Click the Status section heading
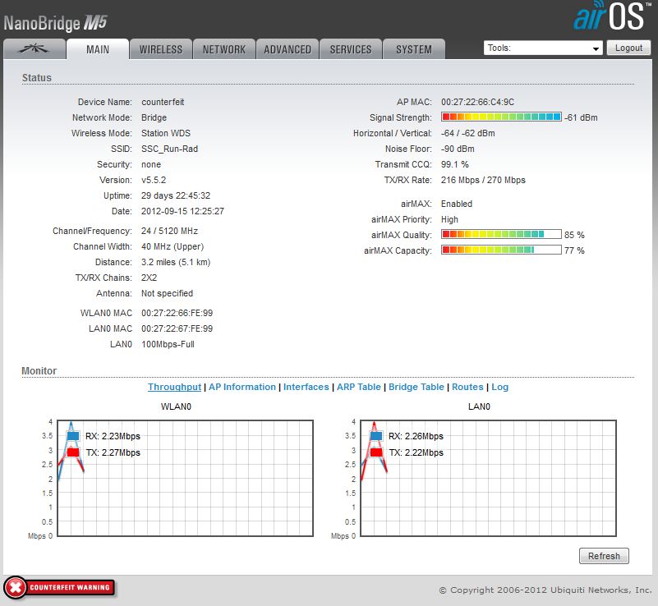Viewport: 658px width, 606px height. tap(36, 77)
